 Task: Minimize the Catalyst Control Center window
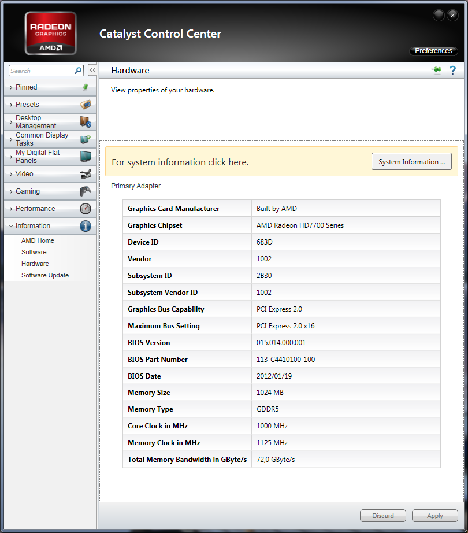pos(439,15)
